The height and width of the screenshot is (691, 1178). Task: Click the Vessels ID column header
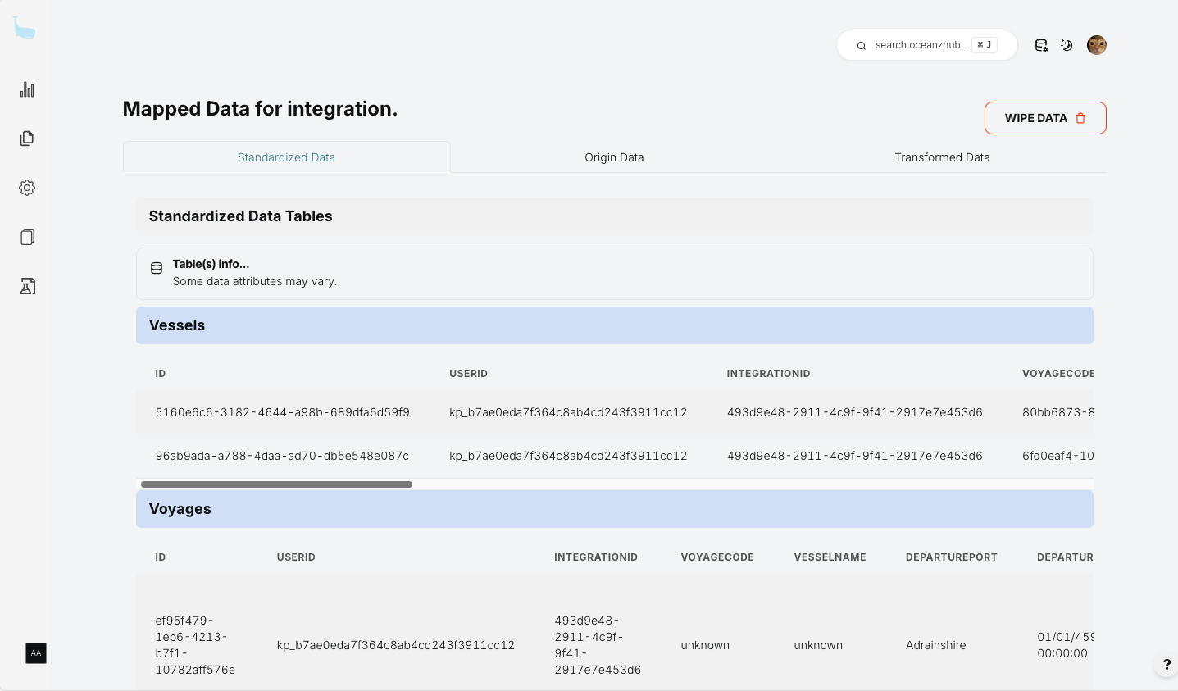[x=161, y=374]
